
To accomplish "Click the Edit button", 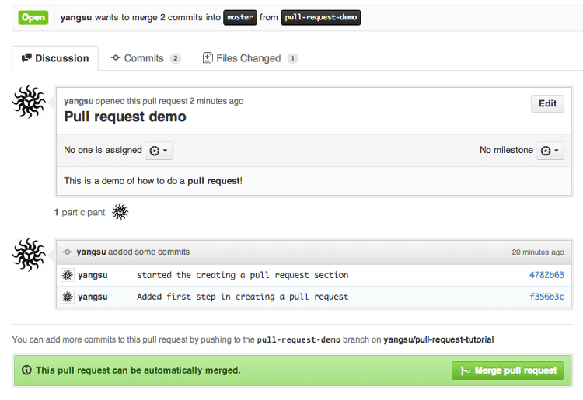I will coord(547,103).
